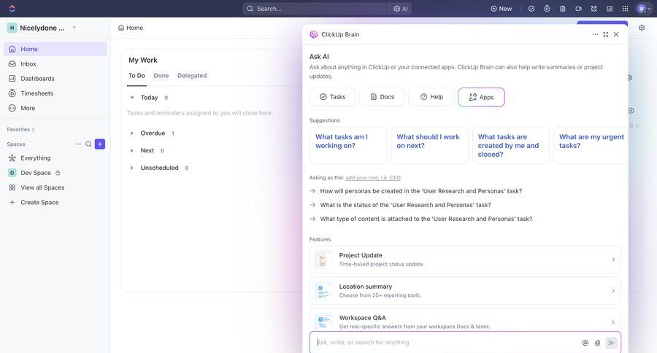Click the Location summary chevron arrow
Screen dimensions: 657x353
coord(613,290)
